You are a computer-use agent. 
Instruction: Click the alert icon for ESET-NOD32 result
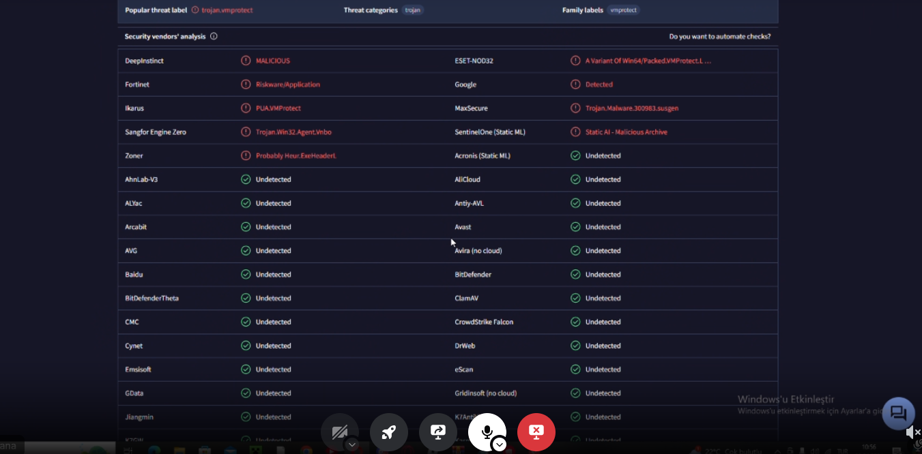click(575, 61)
